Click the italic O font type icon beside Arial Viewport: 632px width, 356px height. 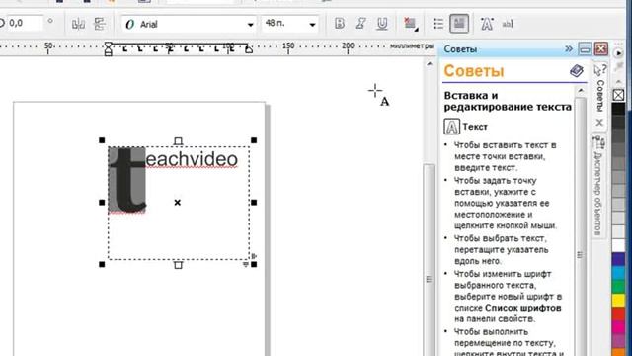click(x=129, y=24)
